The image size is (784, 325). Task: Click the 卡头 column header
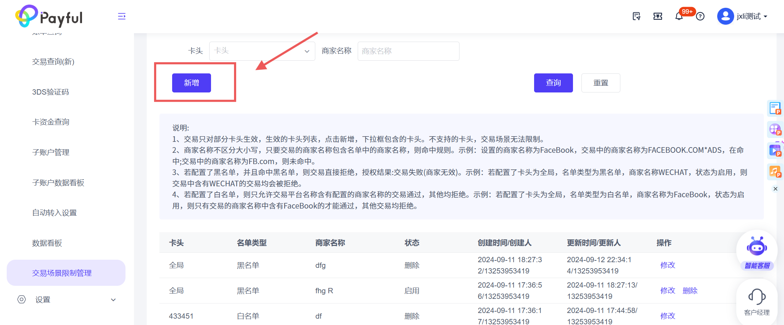(x=176, y=243)
